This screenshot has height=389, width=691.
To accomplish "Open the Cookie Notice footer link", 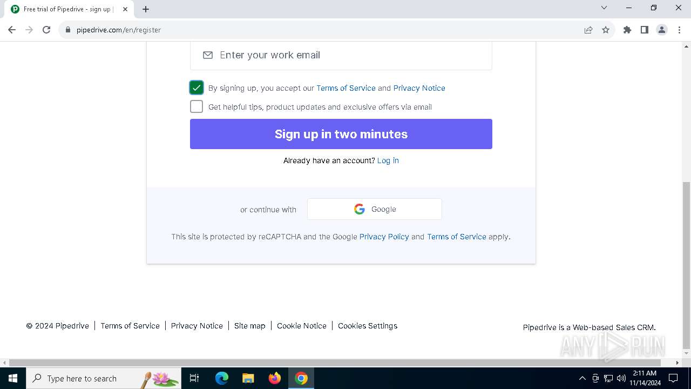I will [302, 326].
